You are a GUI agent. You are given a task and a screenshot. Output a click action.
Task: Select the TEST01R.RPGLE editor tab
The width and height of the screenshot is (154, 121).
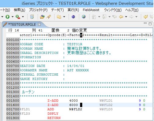click(x=22, y=24)
